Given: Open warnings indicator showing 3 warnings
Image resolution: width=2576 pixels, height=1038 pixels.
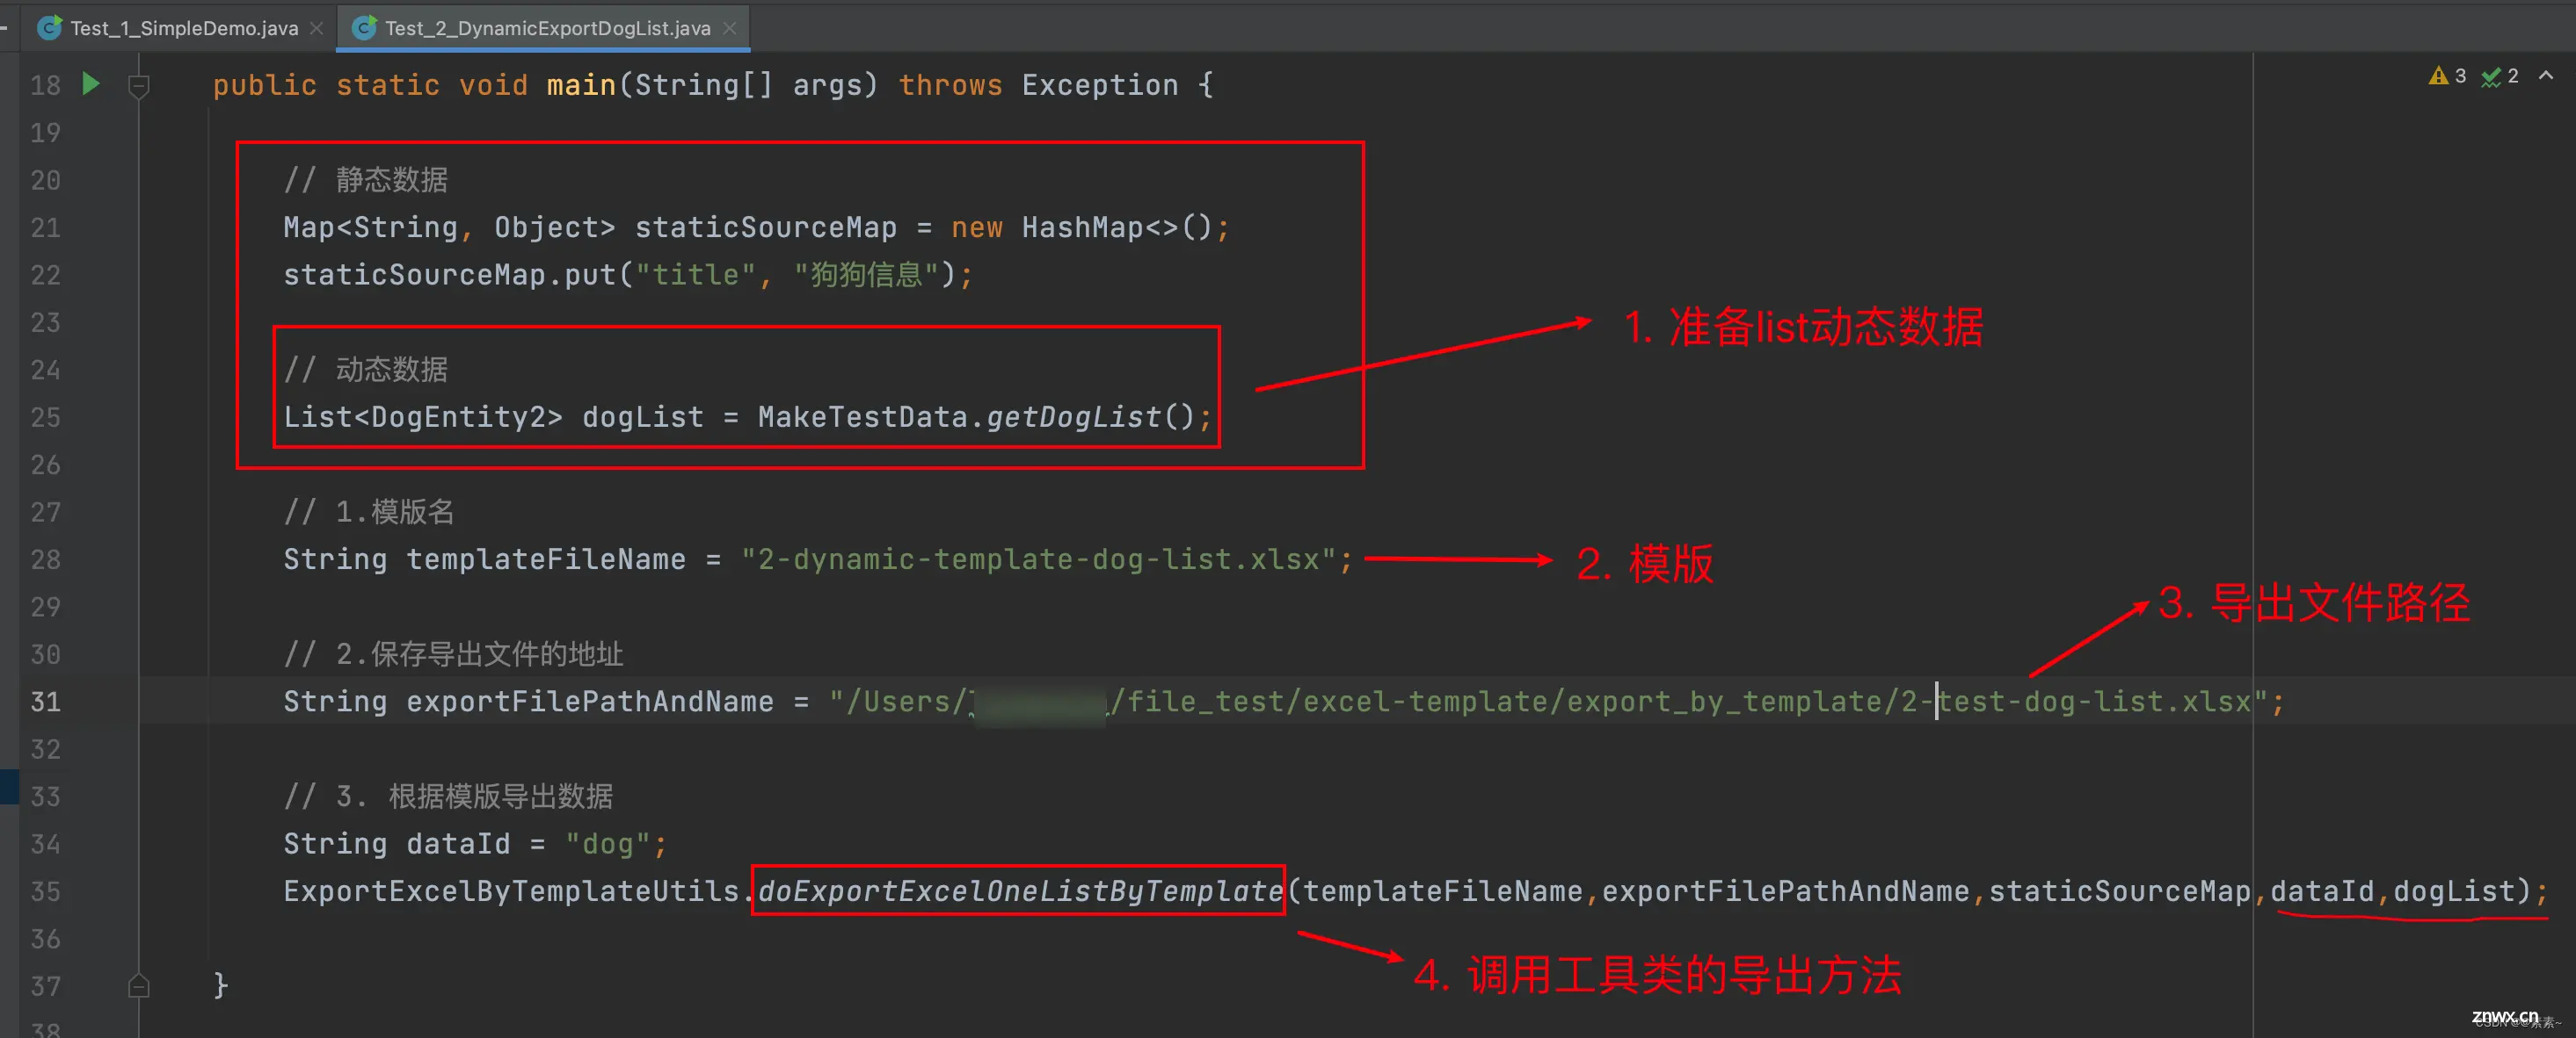Looking at the screenshot, I should [2447, 76].
